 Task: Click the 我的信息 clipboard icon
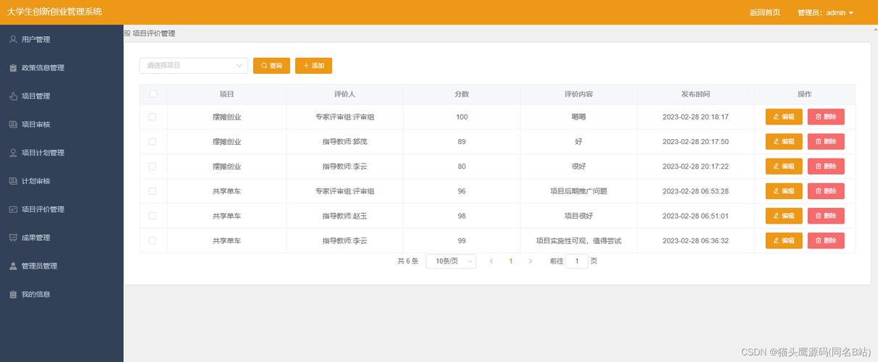(x=13, y=295)
